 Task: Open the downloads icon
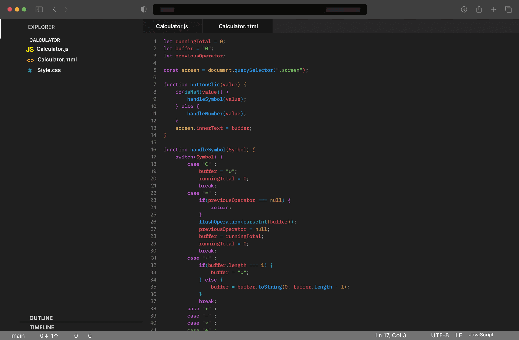(x=464, y=9)
